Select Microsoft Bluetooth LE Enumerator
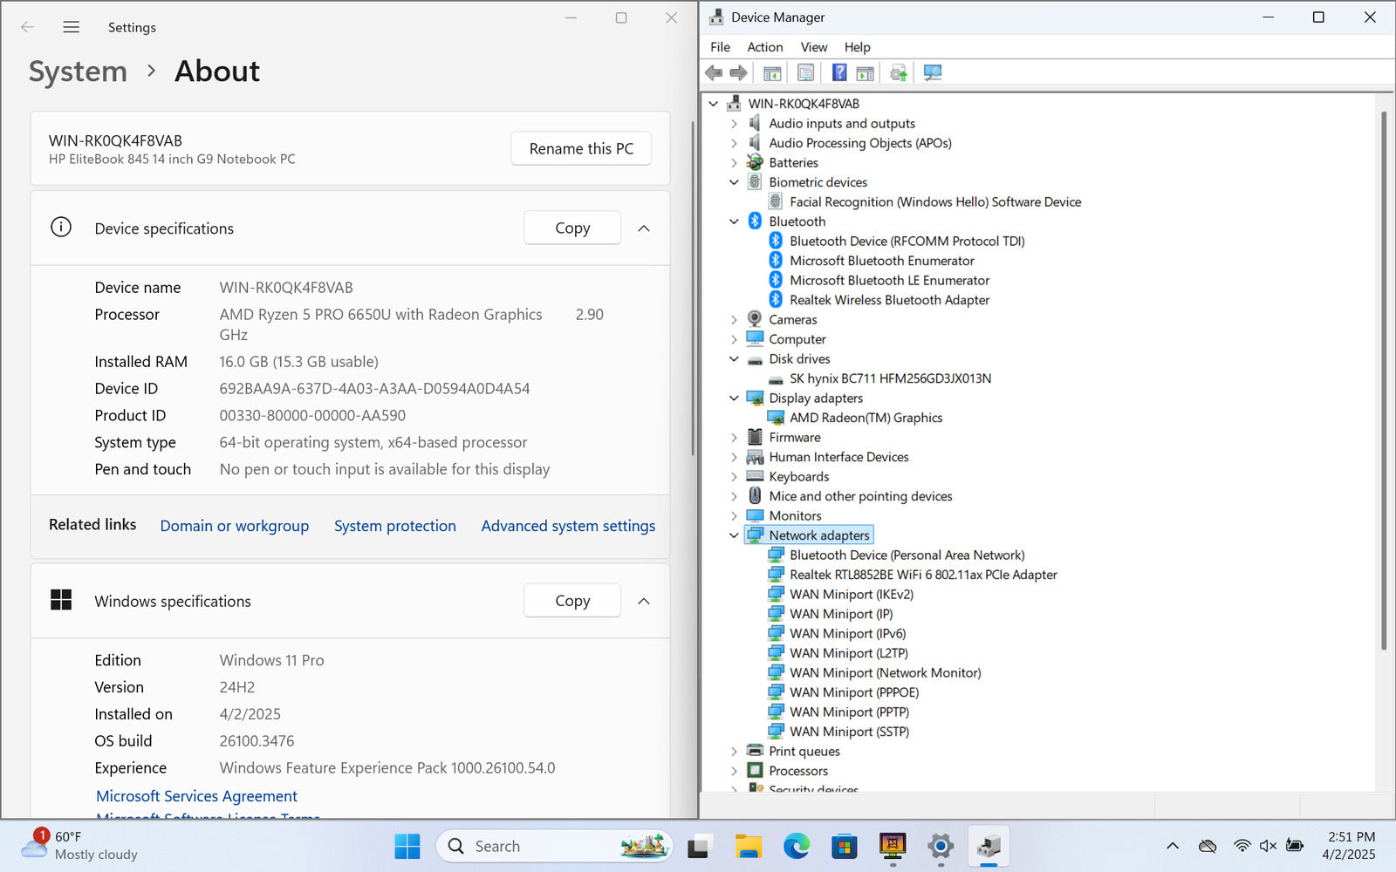Screen dimensions: 1396x872 [x=889, y=281]
